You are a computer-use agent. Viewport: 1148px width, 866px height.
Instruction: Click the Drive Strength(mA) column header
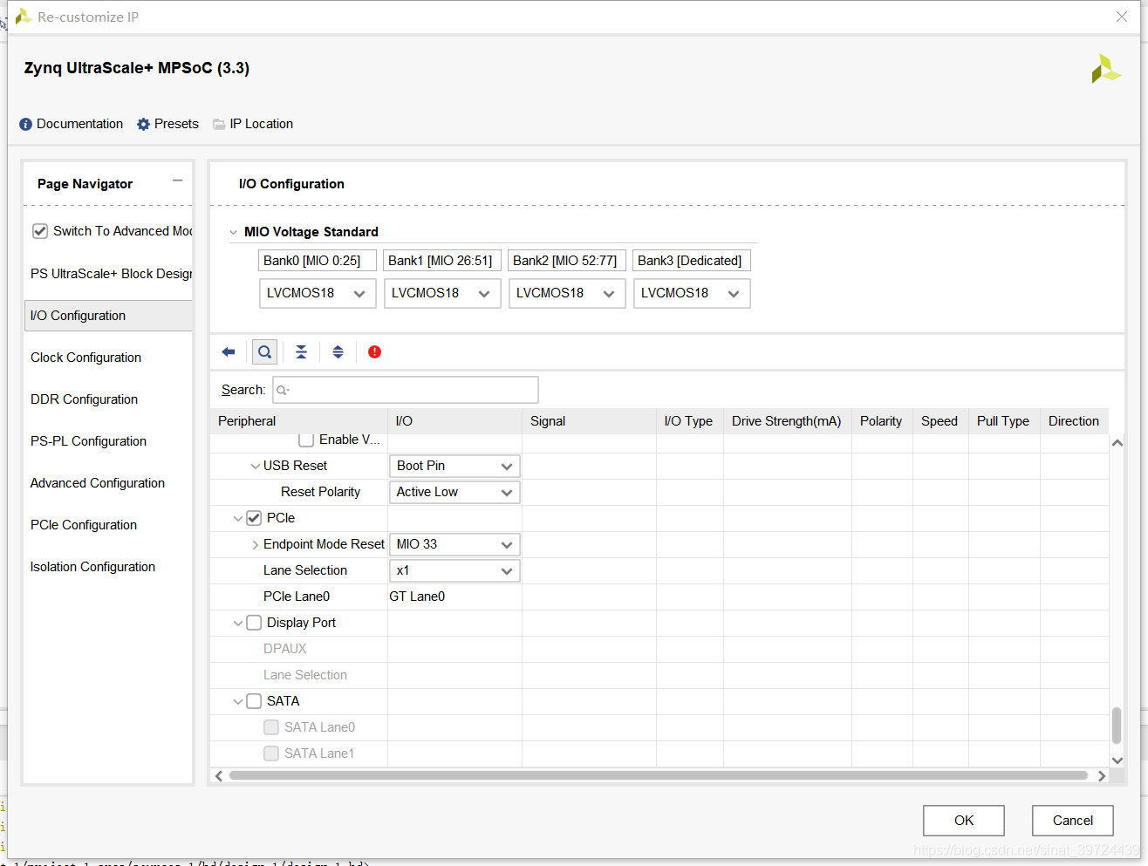(x=787, y=421)
